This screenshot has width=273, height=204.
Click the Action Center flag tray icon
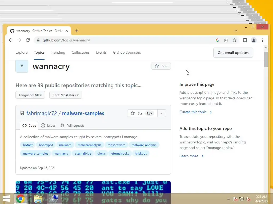point(235,199)
